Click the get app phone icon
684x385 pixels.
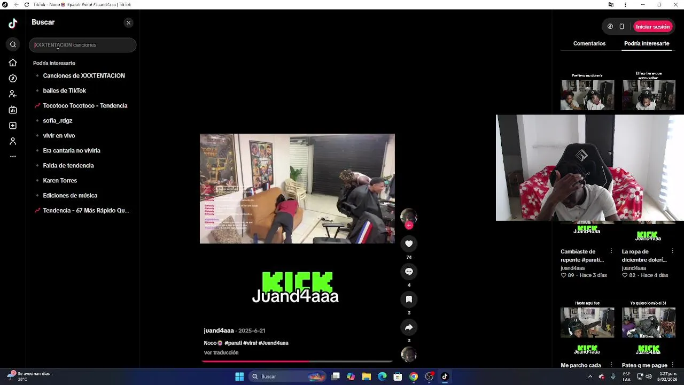click(621, 27)
